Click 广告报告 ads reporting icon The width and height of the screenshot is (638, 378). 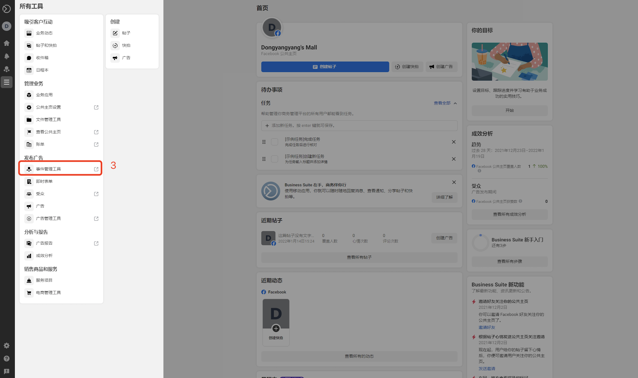[29, 243]
